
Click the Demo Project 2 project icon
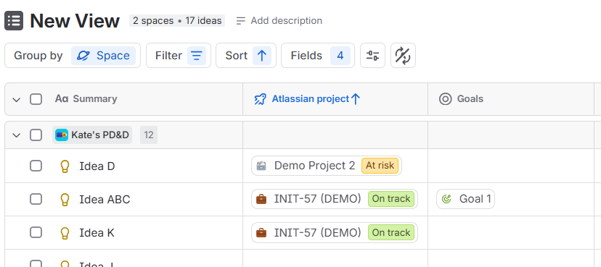coord(261,166)
